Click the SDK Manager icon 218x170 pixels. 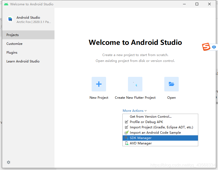point(127,138)
